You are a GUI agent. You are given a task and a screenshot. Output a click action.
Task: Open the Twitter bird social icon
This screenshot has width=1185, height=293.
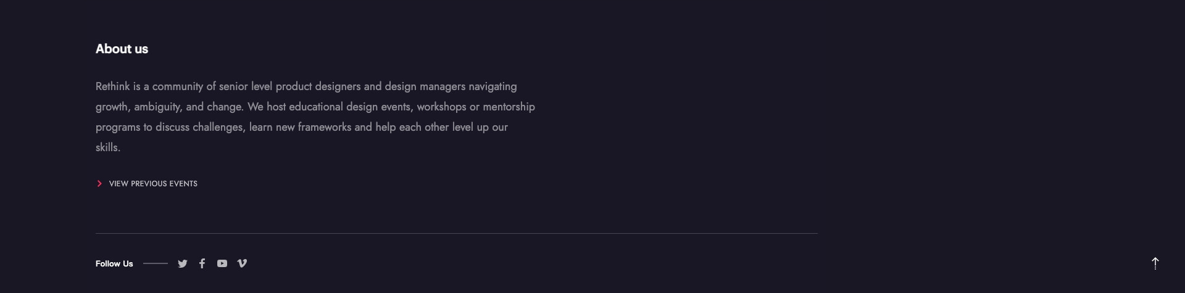tap(183, 263)
